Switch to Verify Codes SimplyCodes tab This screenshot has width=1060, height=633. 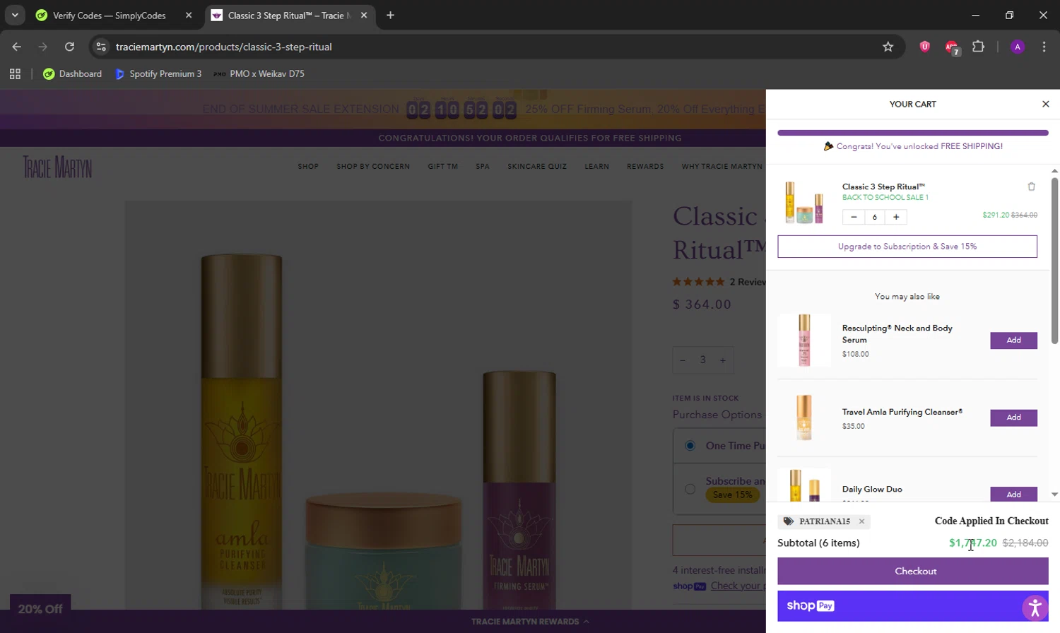click(110, 16)
